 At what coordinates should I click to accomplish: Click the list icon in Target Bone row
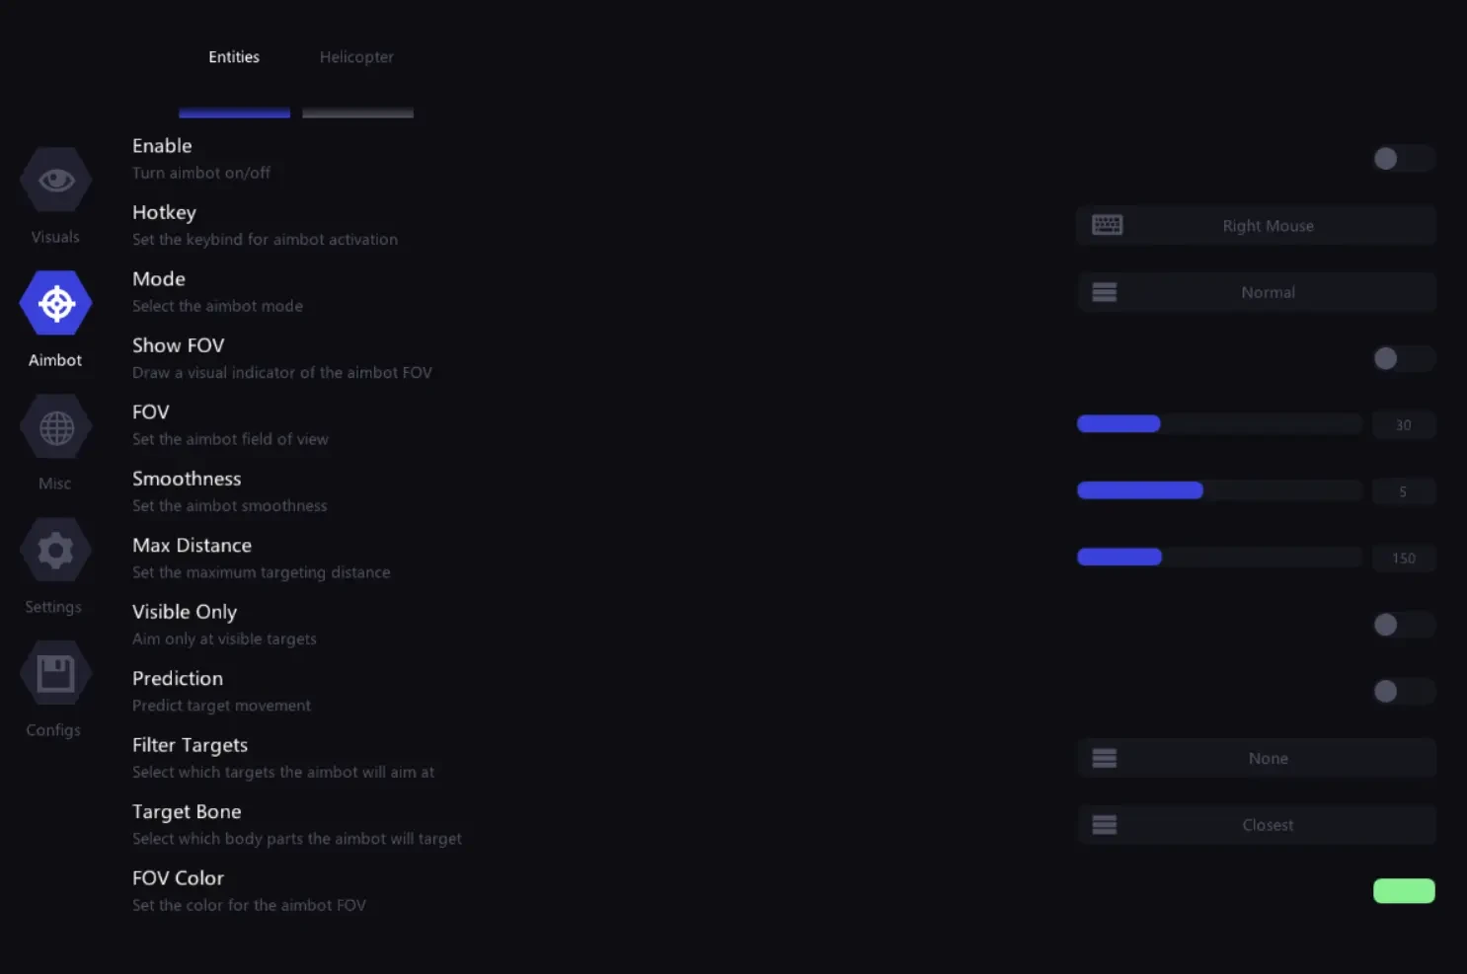[1105, 825]
